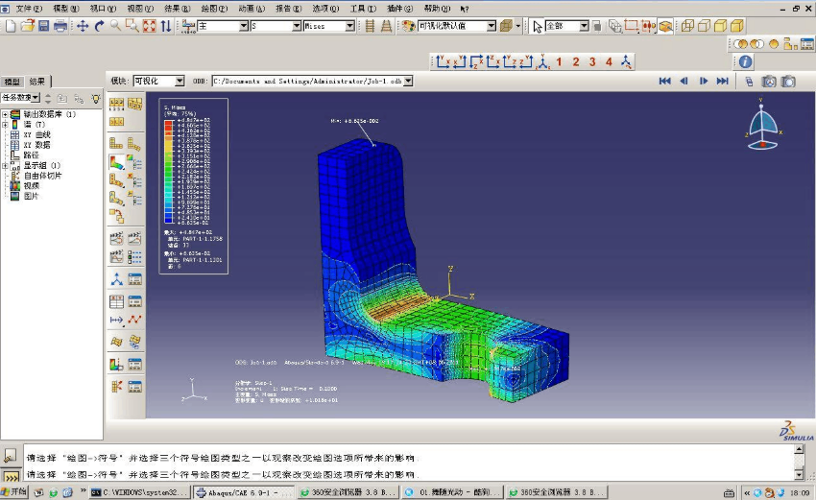Click the Animate Time History icon
This screenshot has width=816, height=500.
click(134, 238)
